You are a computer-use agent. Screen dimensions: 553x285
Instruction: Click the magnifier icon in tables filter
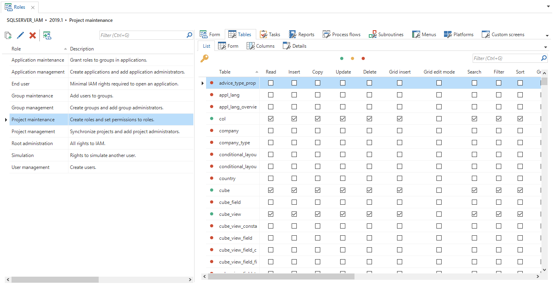coord(544,58)
